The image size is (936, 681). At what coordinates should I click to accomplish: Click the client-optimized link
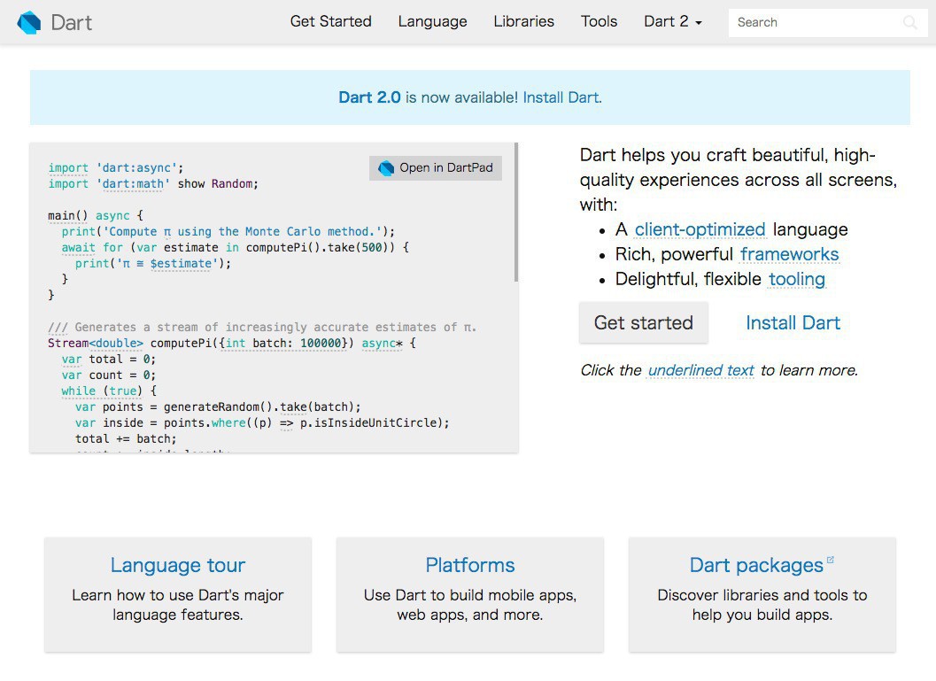(x=700, y=229)
